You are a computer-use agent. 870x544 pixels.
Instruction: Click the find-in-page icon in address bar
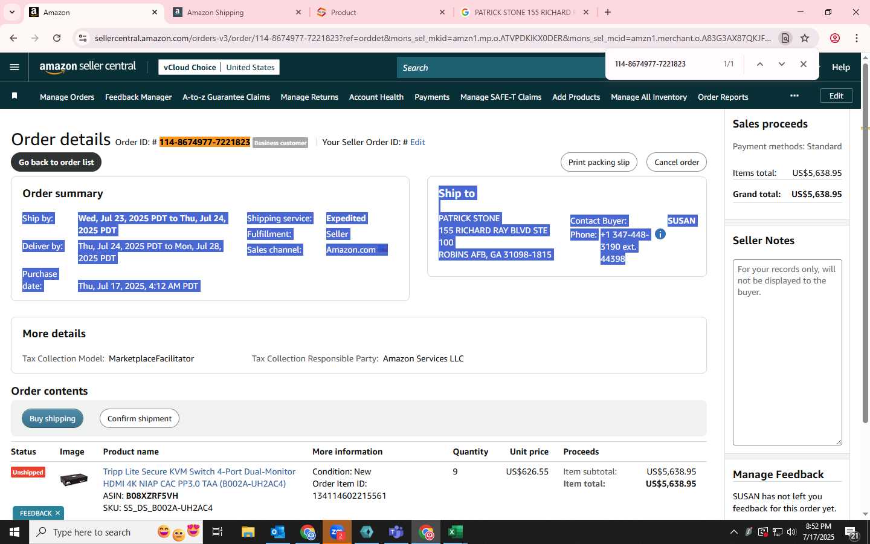[x=785, y=38]
